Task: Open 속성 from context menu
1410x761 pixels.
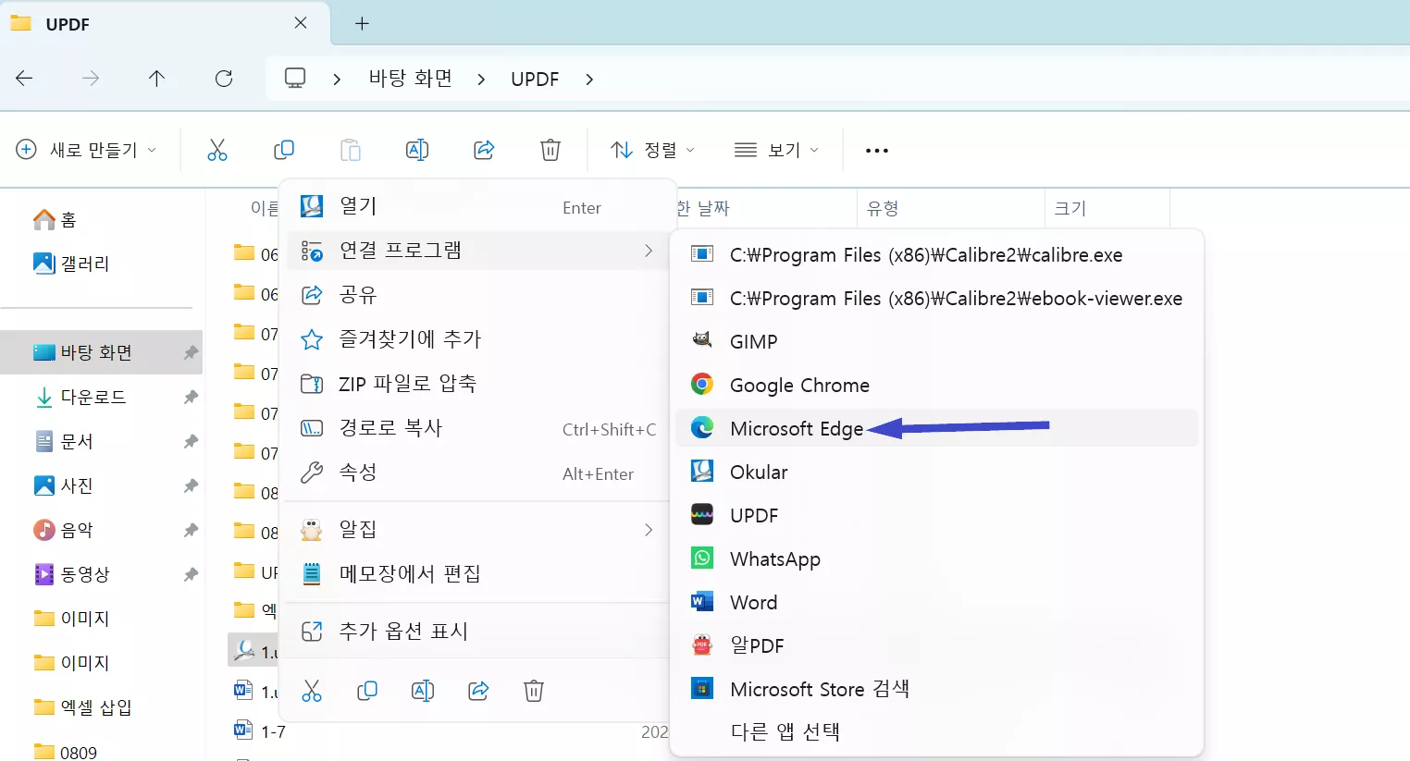Action: (x=478, y=473)
